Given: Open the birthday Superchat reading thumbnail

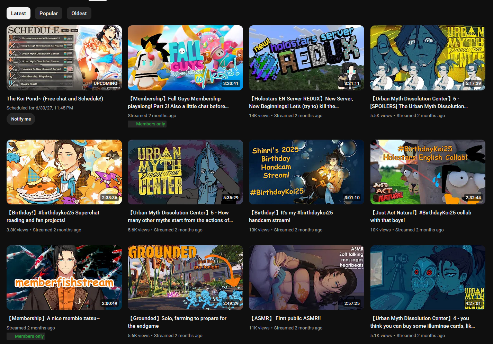Looking at the screenshot, I should [64, 172].
